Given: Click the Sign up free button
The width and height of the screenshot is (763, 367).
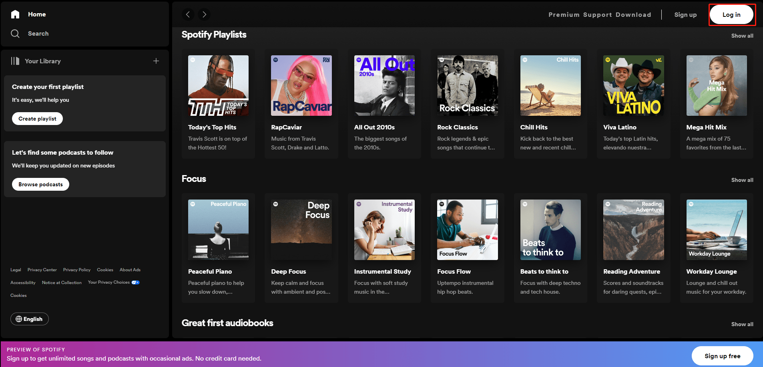Looking at the screenshot, I should (x=723, y=356).
